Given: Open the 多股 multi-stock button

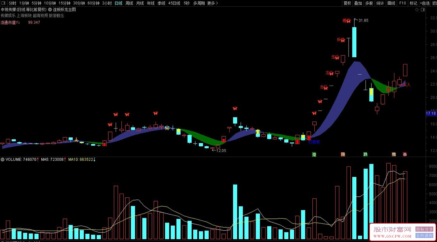Looking at the screenshot, I should (x=369, y=3).
